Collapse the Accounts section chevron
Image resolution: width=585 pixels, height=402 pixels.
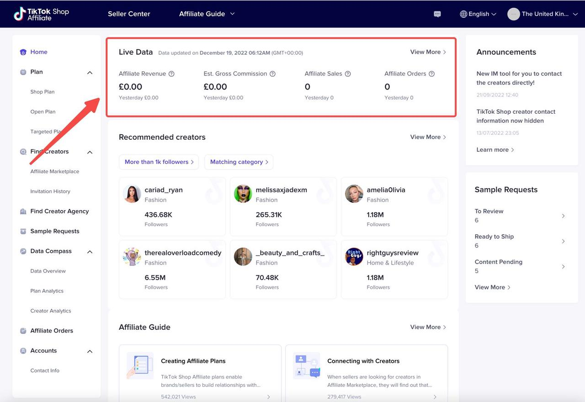pos(90,351)
